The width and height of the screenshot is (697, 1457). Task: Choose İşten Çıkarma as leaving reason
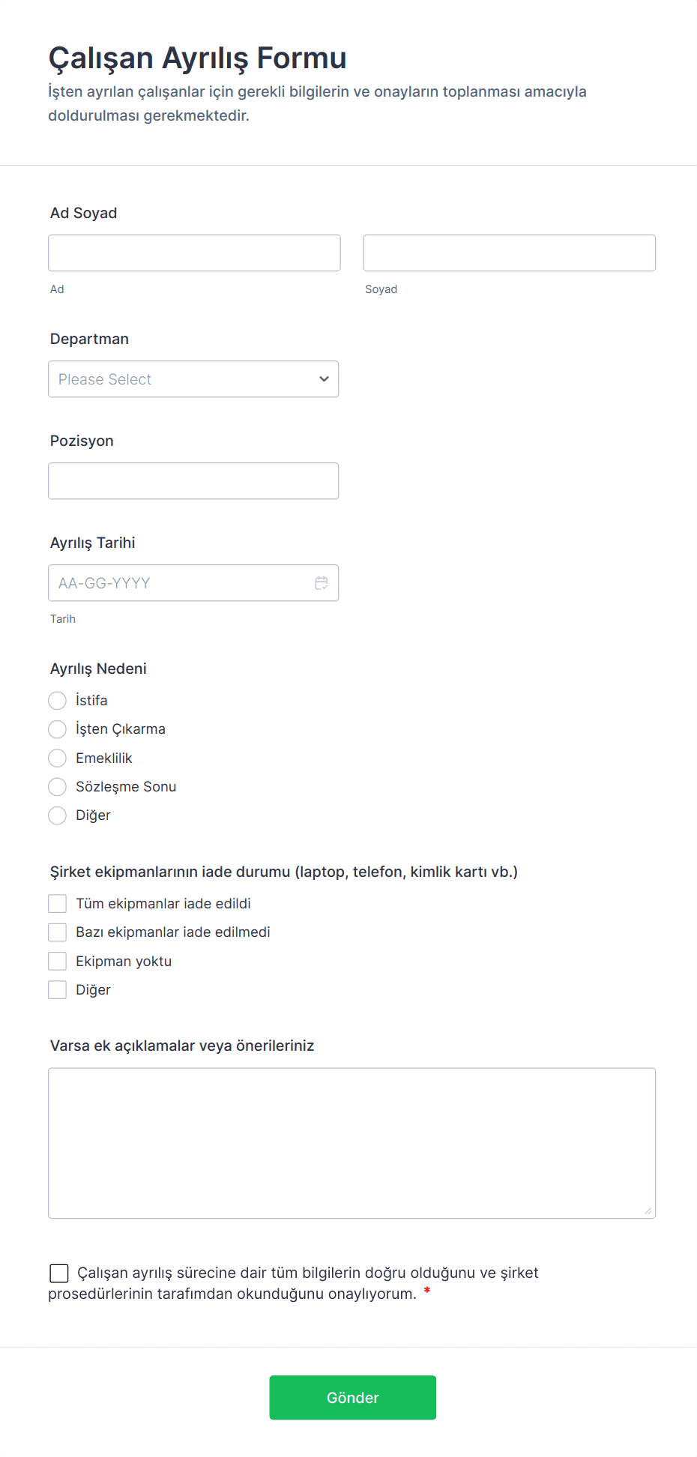click(x=58, y=729)
